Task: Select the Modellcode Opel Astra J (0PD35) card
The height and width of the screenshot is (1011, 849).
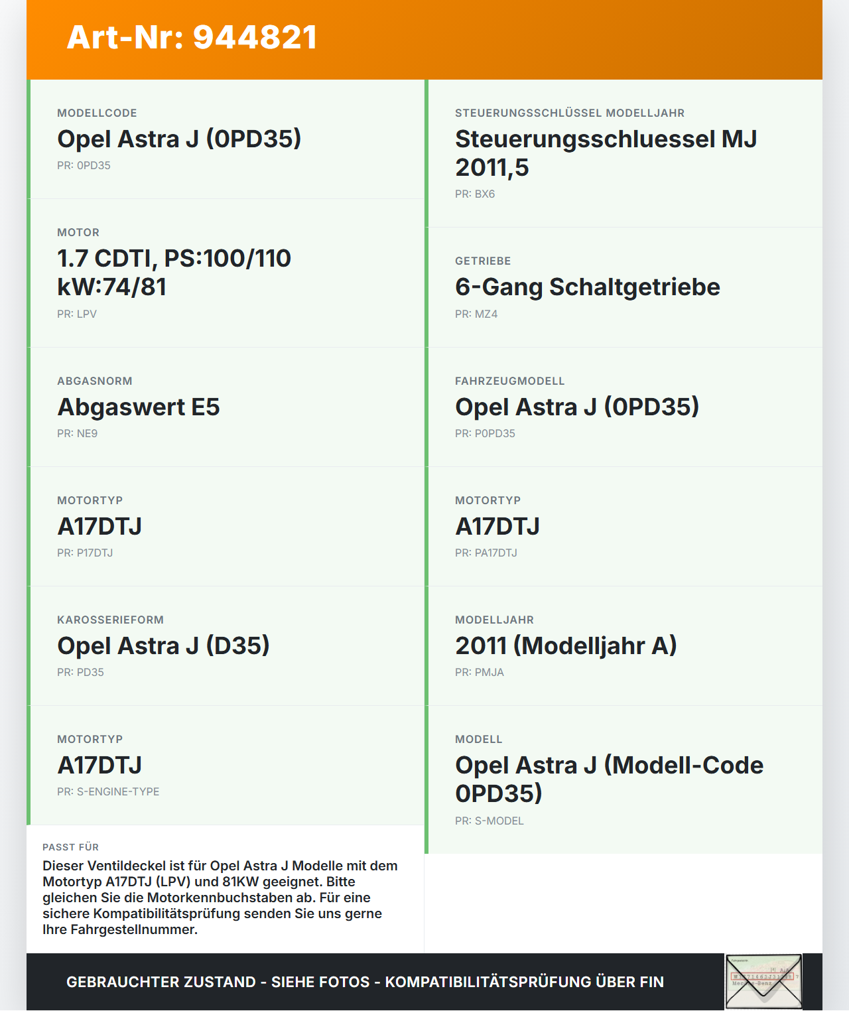Action: 226,139
